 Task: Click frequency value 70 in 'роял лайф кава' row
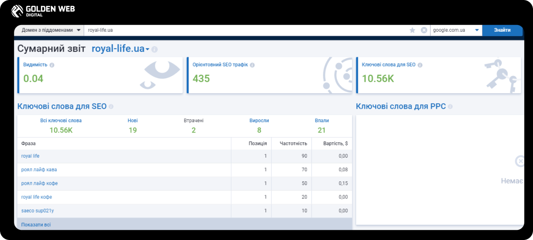pyautogui.click(x=304, y=170)
